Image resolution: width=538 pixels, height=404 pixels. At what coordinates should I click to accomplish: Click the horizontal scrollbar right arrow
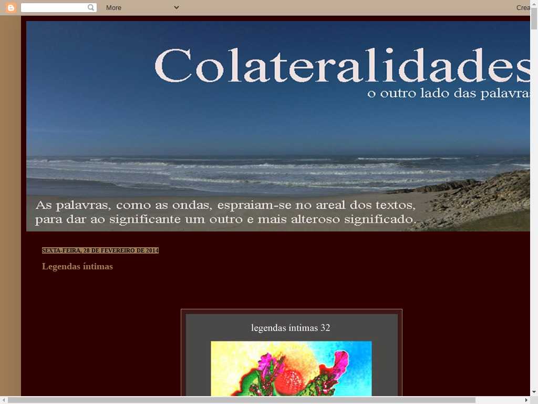(526, 400)
